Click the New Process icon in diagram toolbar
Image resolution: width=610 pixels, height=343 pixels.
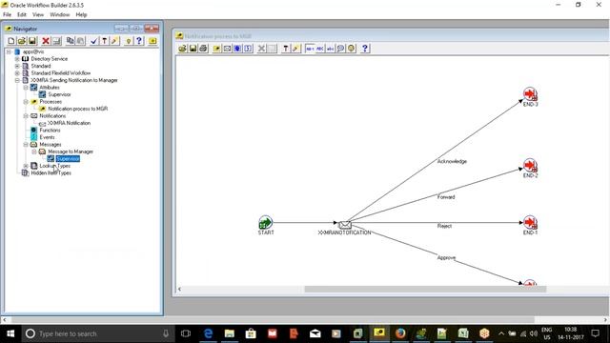pos(216,49)
